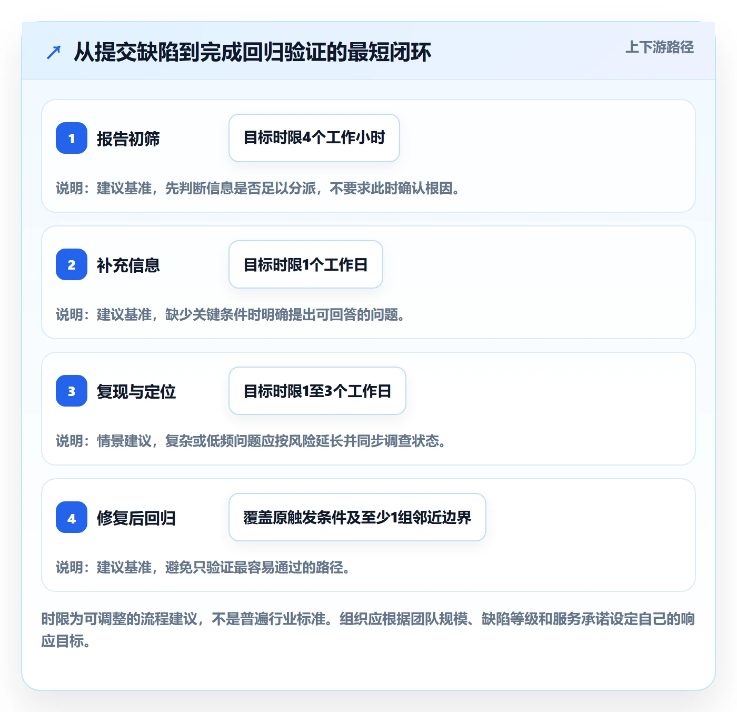Click the note about 避免只验证最容易通过的路径
Image resolution: width=737 pixels, height=712 pixels.
click(204, 568)
